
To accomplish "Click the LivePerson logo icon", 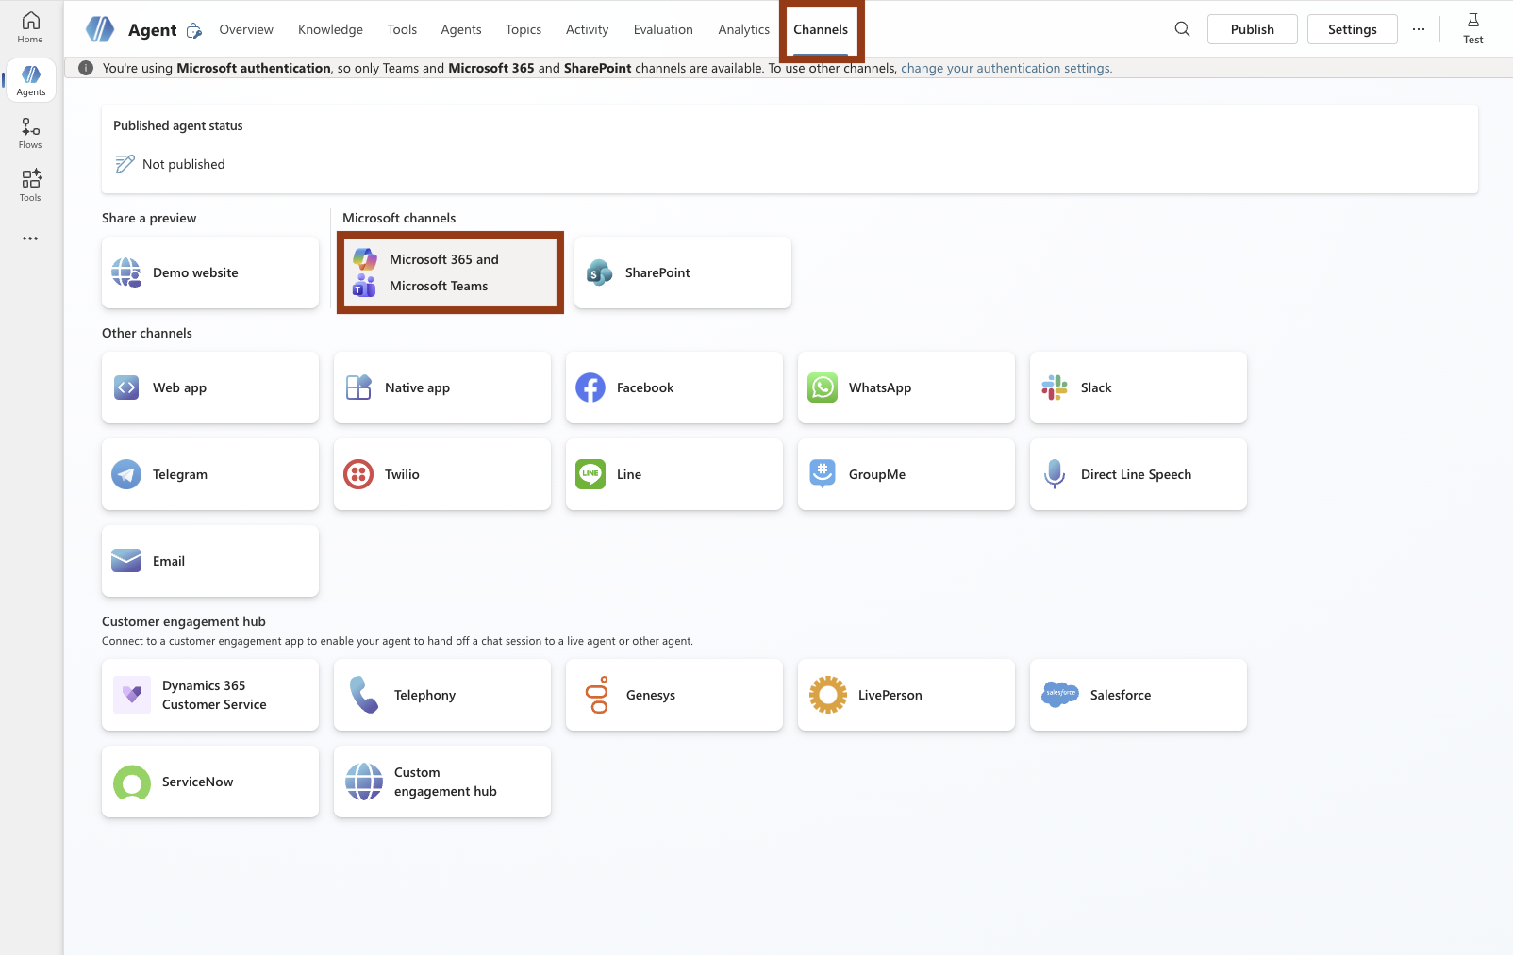I will (828, 695).
